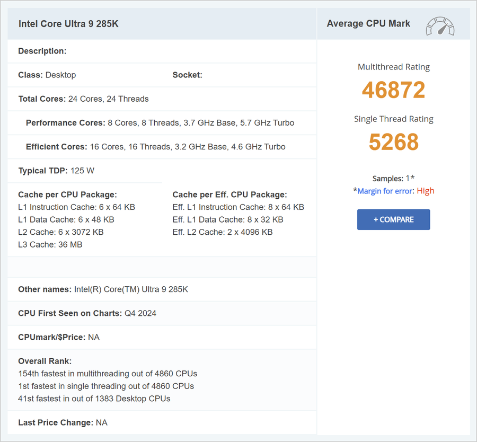The width and height of the screenshot is (477, 442).
Task: Click the Socket: label
Action: click(x=188, y=75)
